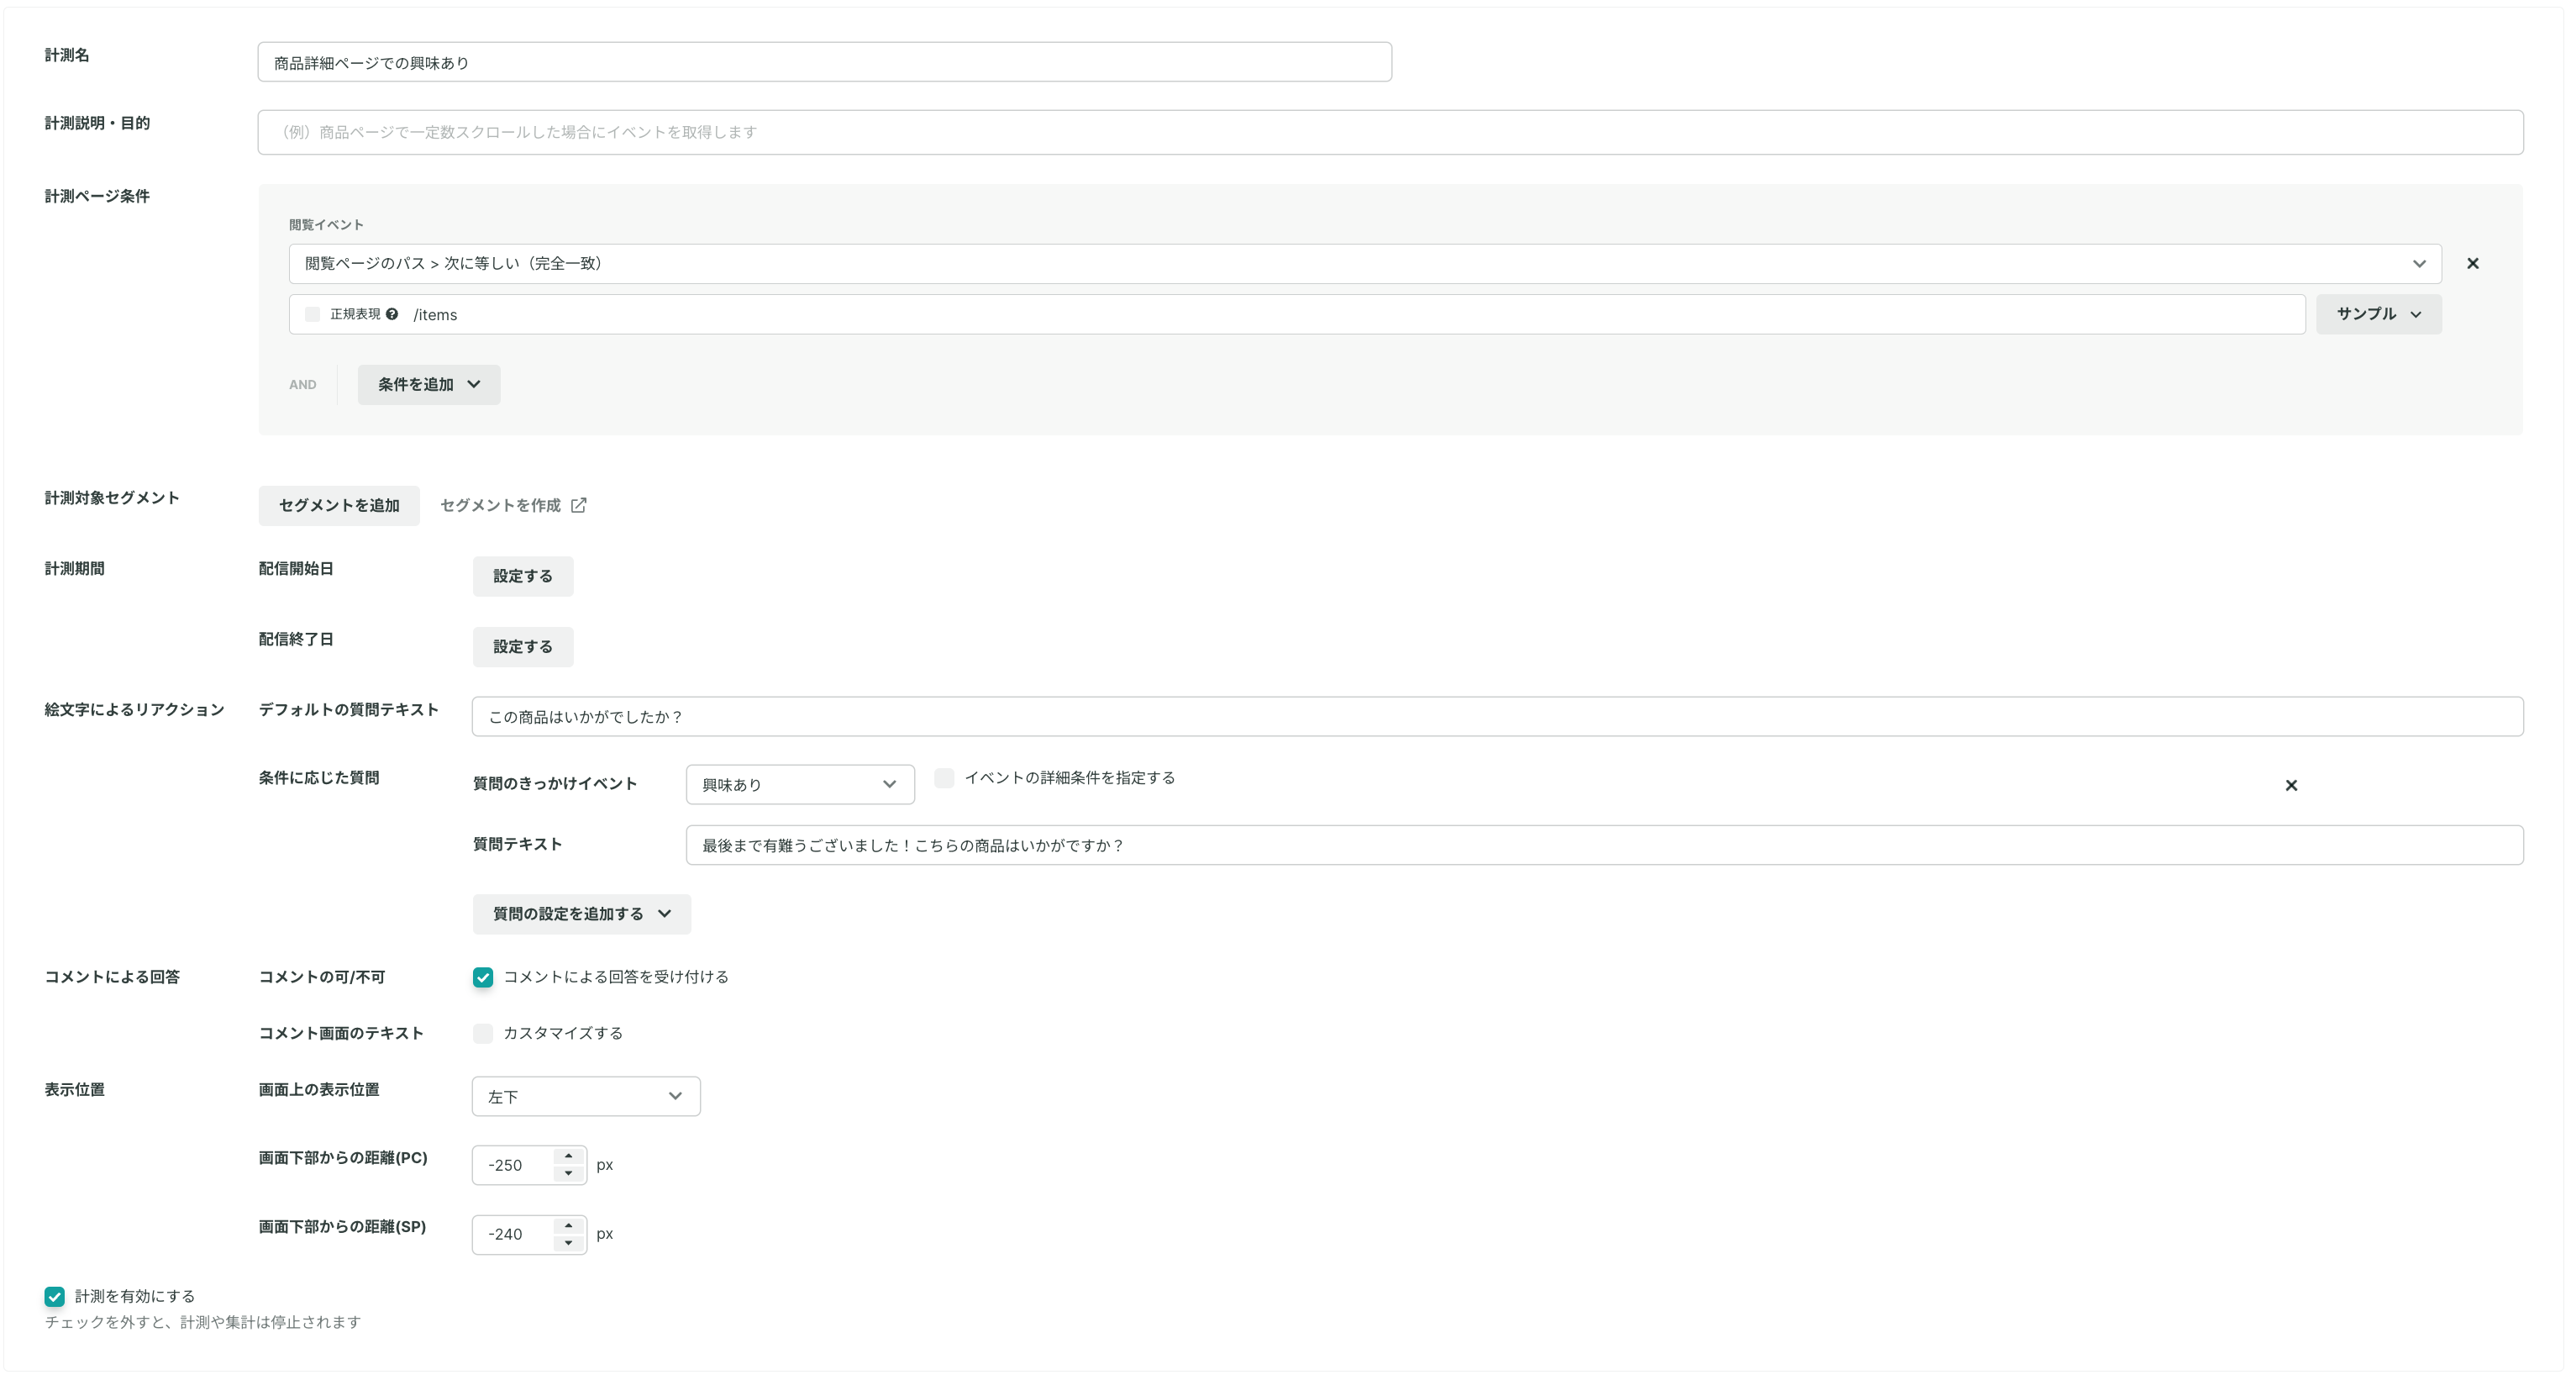Open the セグメントを作成 link
Image resolution: width=2576 pixels, height=1380 pixels.
click(x=513, y=506)
